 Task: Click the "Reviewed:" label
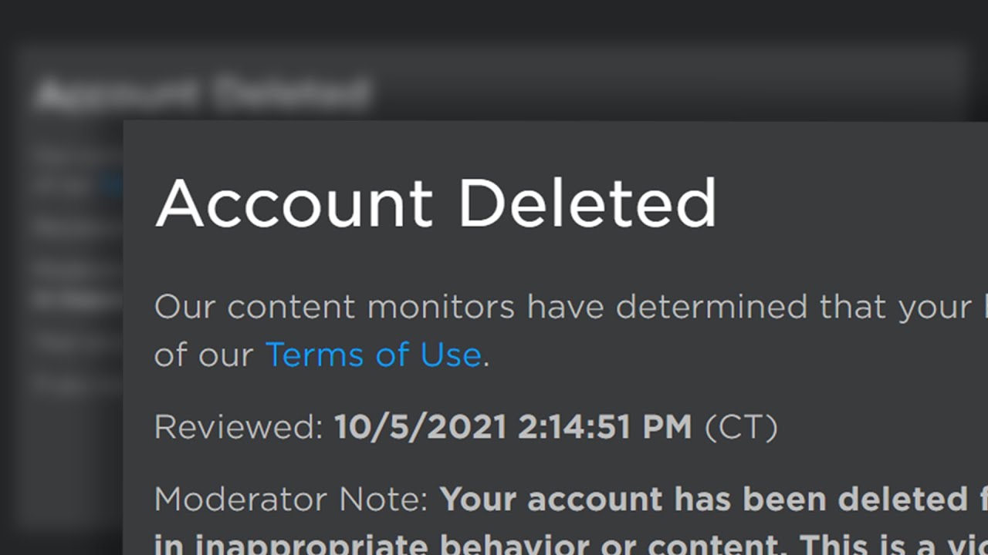coord(239,427)
